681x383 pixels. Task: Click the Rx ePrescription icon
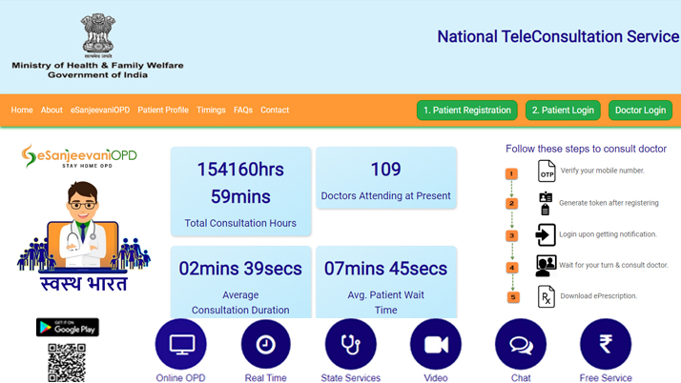point(547,296)
